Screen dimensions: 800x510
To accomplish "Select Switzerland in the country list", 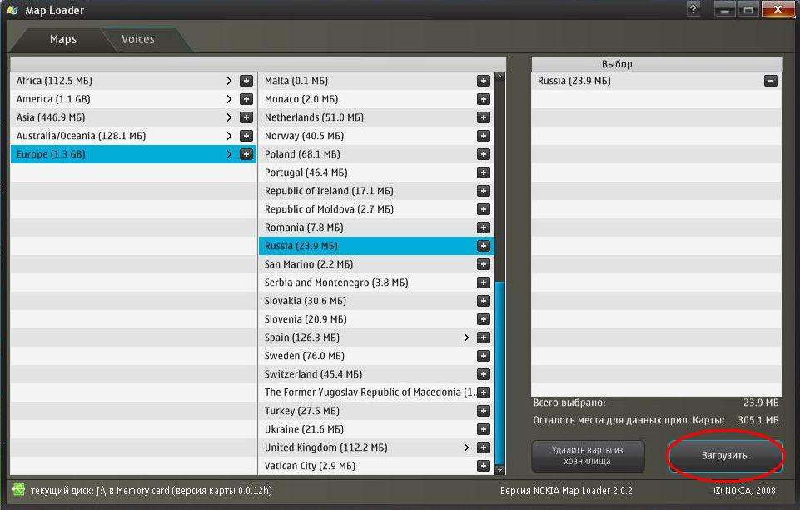I will pos(313,374).
